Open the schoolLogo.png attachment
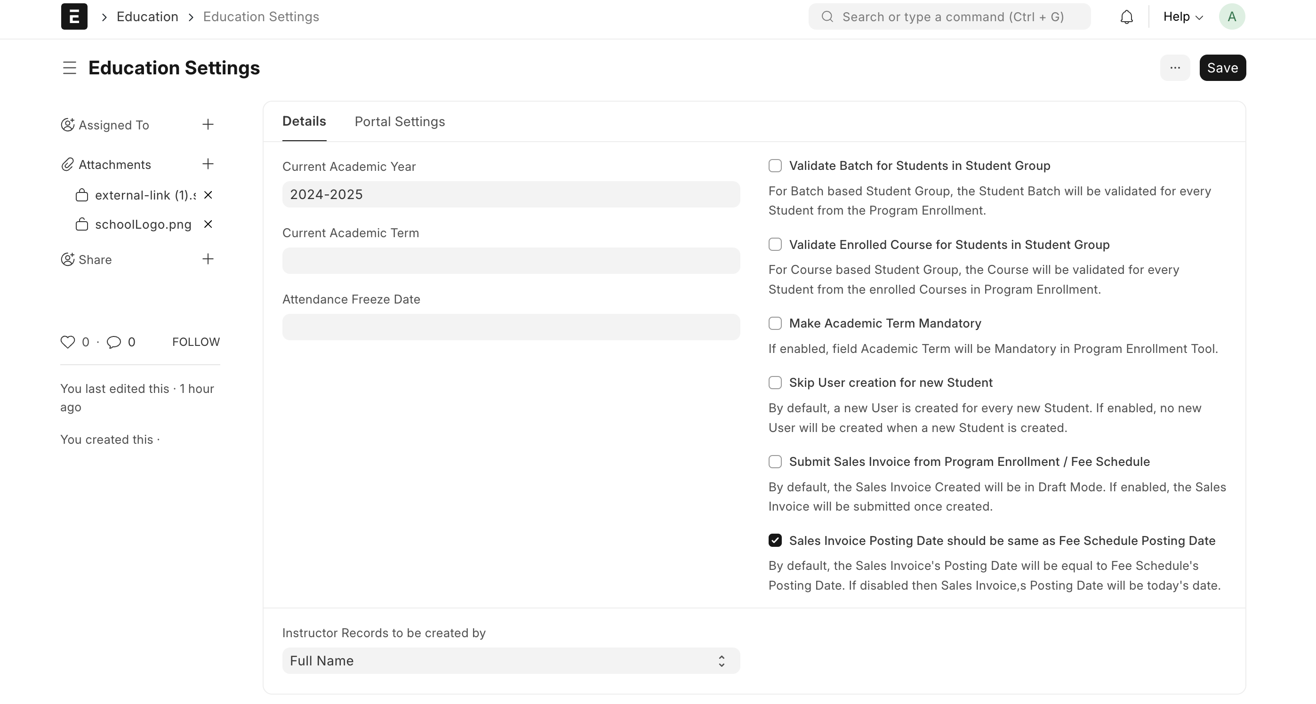The width and height of the screenshot is (1316, 704). pyautogui.click(x=143, y=224)
